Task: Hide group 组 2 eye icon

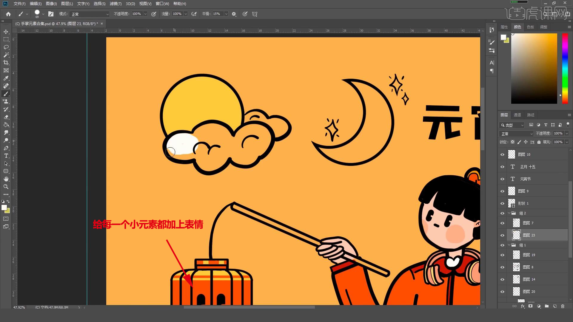Action: pyautogui.click(x=503, y=213)
